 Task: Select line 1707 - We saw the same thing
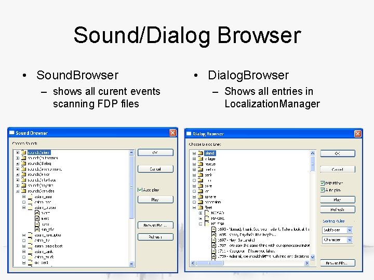(263, 245)
